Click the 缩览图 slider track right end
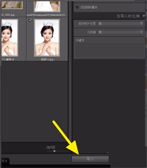Image resolution: width=147 pixels, height=168 pixels. pyautogui.click(x=68, y=151)
